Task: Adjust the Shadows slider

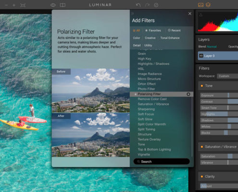Action: (219, 120)
